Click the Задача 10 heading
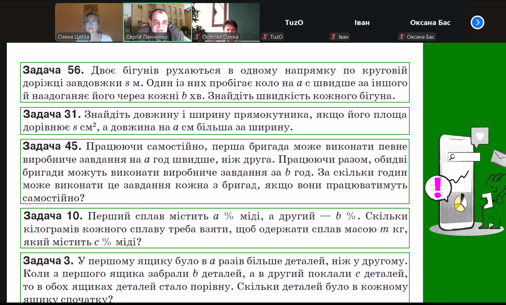The height and width of the screenshot is (305, 506). tap(53, 216)
